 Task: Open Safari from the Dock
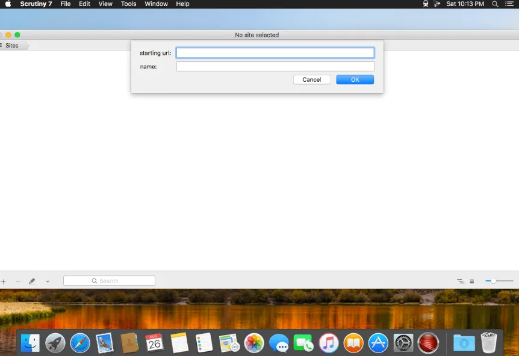(80, 343)
